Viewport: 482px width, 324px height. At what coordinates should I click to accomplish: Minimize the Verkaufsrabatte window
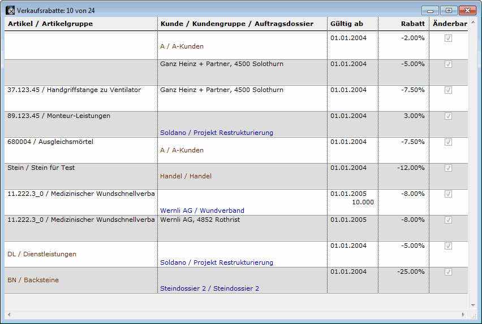pos(431,11)
